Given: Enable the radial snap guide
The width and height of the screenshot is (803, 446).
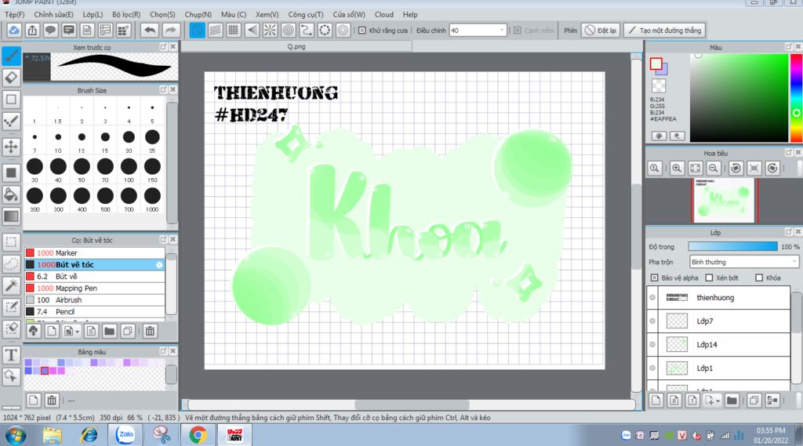Looking at the screenshot, I should click(x=270, y=31).
